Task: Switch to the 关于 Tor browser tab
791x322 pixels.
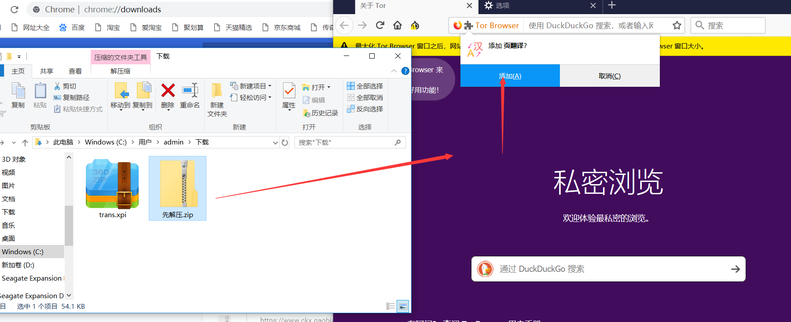Action: coord(416,6)
